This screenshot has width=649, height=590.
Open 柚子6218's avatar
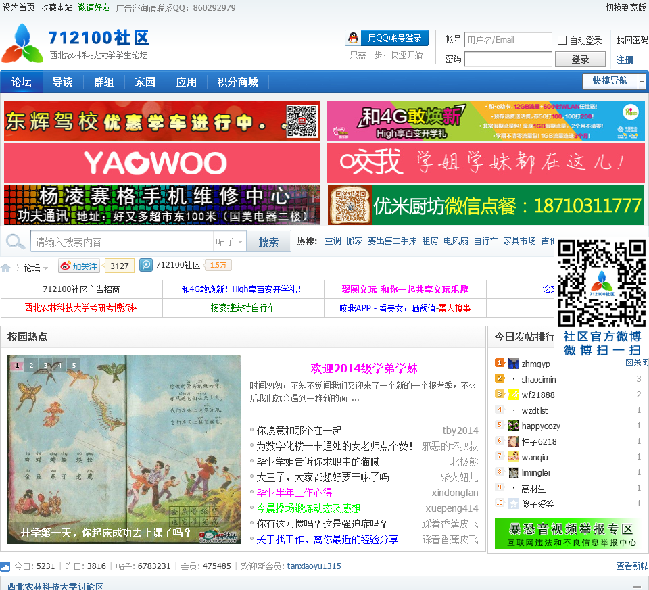coord(514,441)
